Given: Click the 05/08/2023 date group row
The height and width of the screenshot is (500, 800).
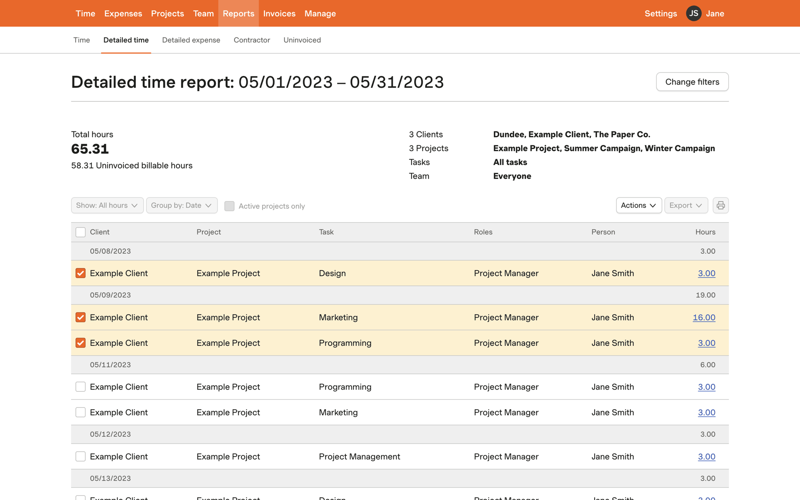Looking at the screenshot, I should (x=400, y=251).
